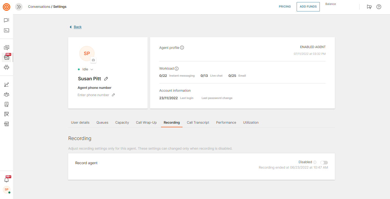Click the pencil icon next to Susan Pitt
Screen dimensions: 390x199
tap(106, 79)
